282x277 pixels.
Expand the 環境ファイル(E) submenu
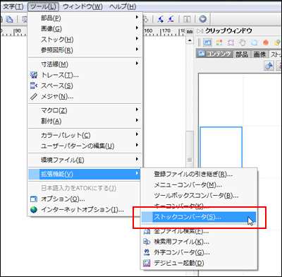pyautogui.click(x=85, y=160)
